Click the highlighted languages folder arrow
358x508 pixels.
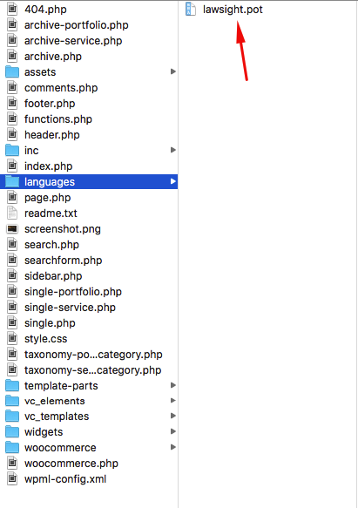point(173,181)
